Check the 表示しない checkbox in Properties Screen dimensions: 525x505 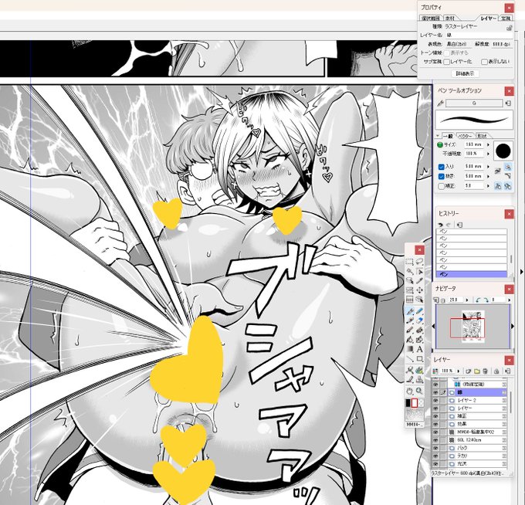(484, 62)
